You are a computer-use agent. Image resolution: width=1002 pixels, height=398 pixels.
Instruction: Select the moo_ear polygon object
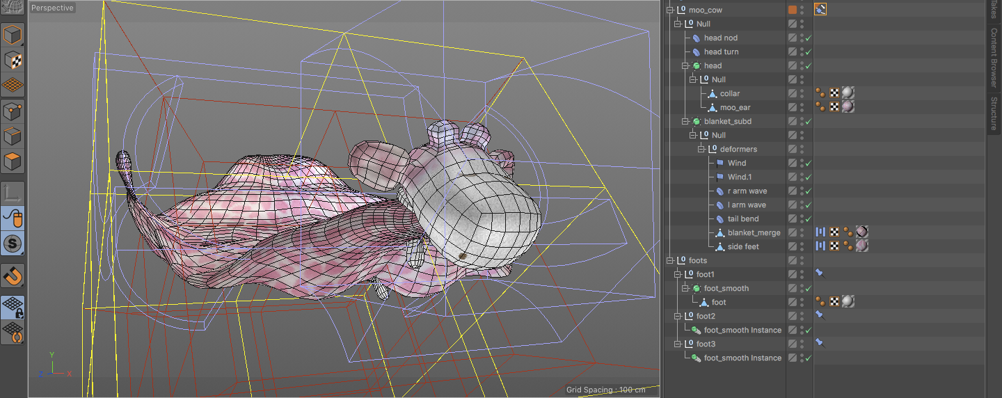[x=735, y=107]
